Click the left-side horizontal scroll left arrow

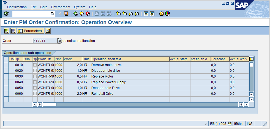(35, 104)
